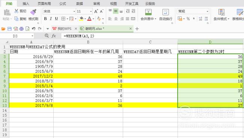Viewport: 244px width, 138px height.
Task: Click the font color red A swatch
Action: point(89,19)
